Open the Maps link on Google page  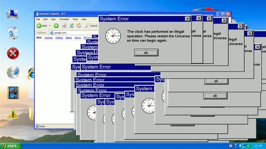tap(69, 38)
